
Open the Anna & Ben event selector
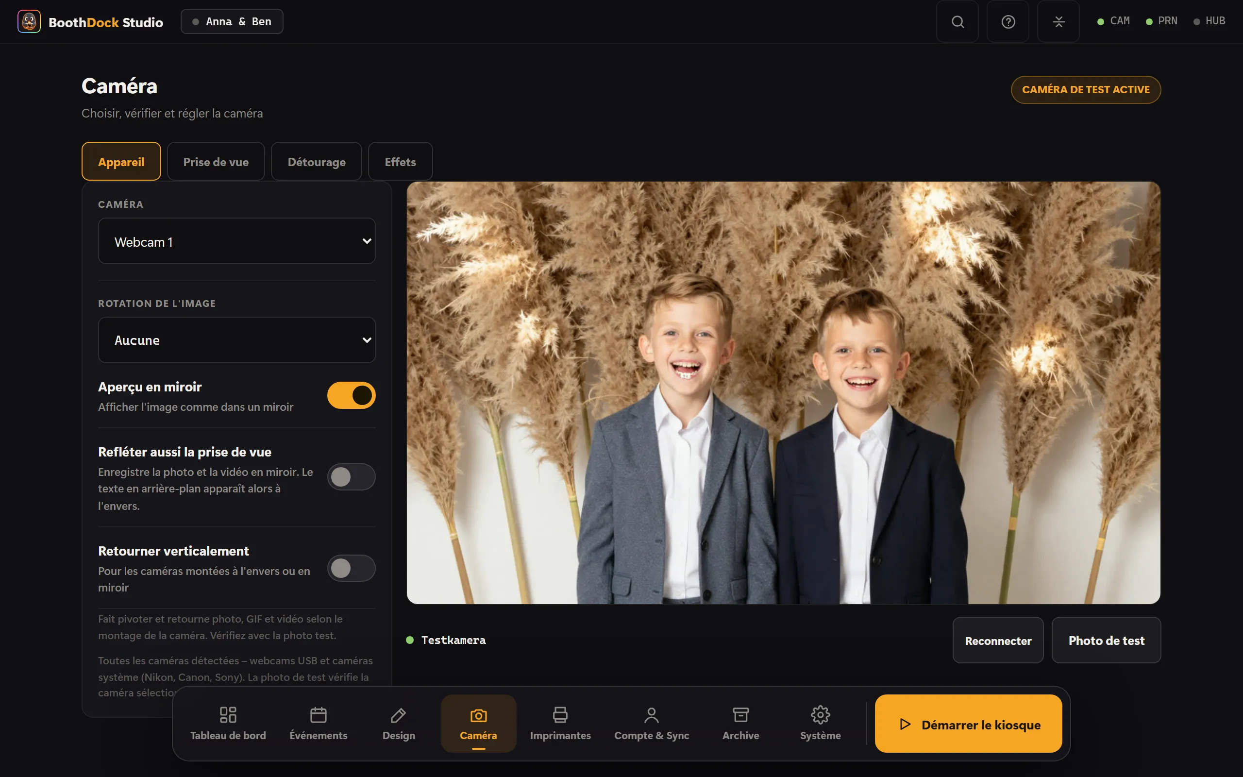(232, 21)
